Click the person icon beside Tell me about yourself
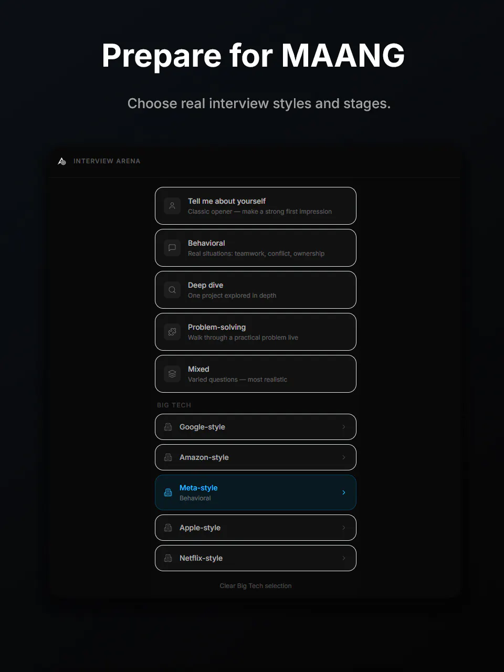The image size is (504, 672). (172, 206)
